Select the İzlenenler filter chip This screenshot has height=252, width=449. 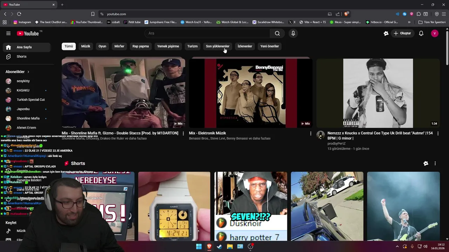click(x=245, y=46)
